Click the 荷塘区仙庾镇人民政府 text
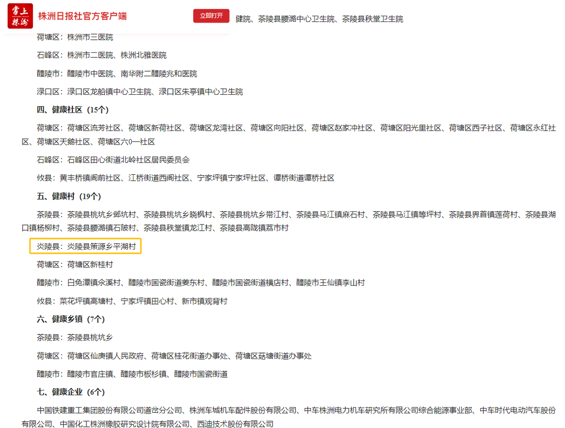 point(105,356)
